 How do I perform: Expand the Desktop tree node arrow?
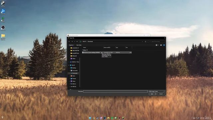(70, 68)
